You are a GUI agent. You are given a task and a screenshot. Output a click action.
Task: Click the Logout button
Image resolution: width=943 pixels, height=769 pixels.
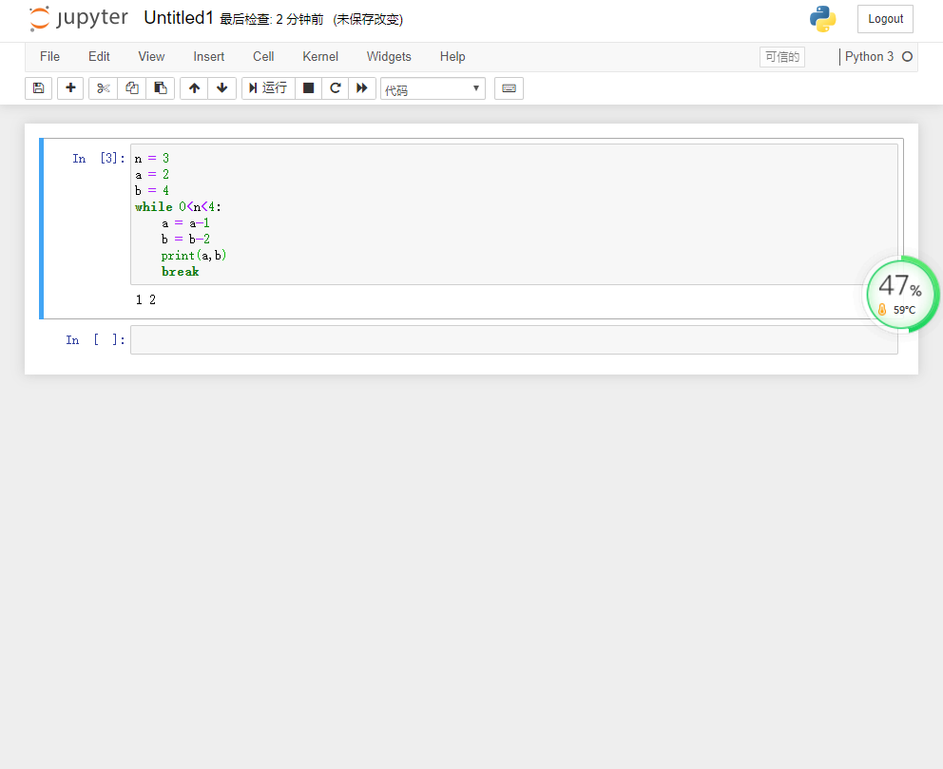pos(885,19)
